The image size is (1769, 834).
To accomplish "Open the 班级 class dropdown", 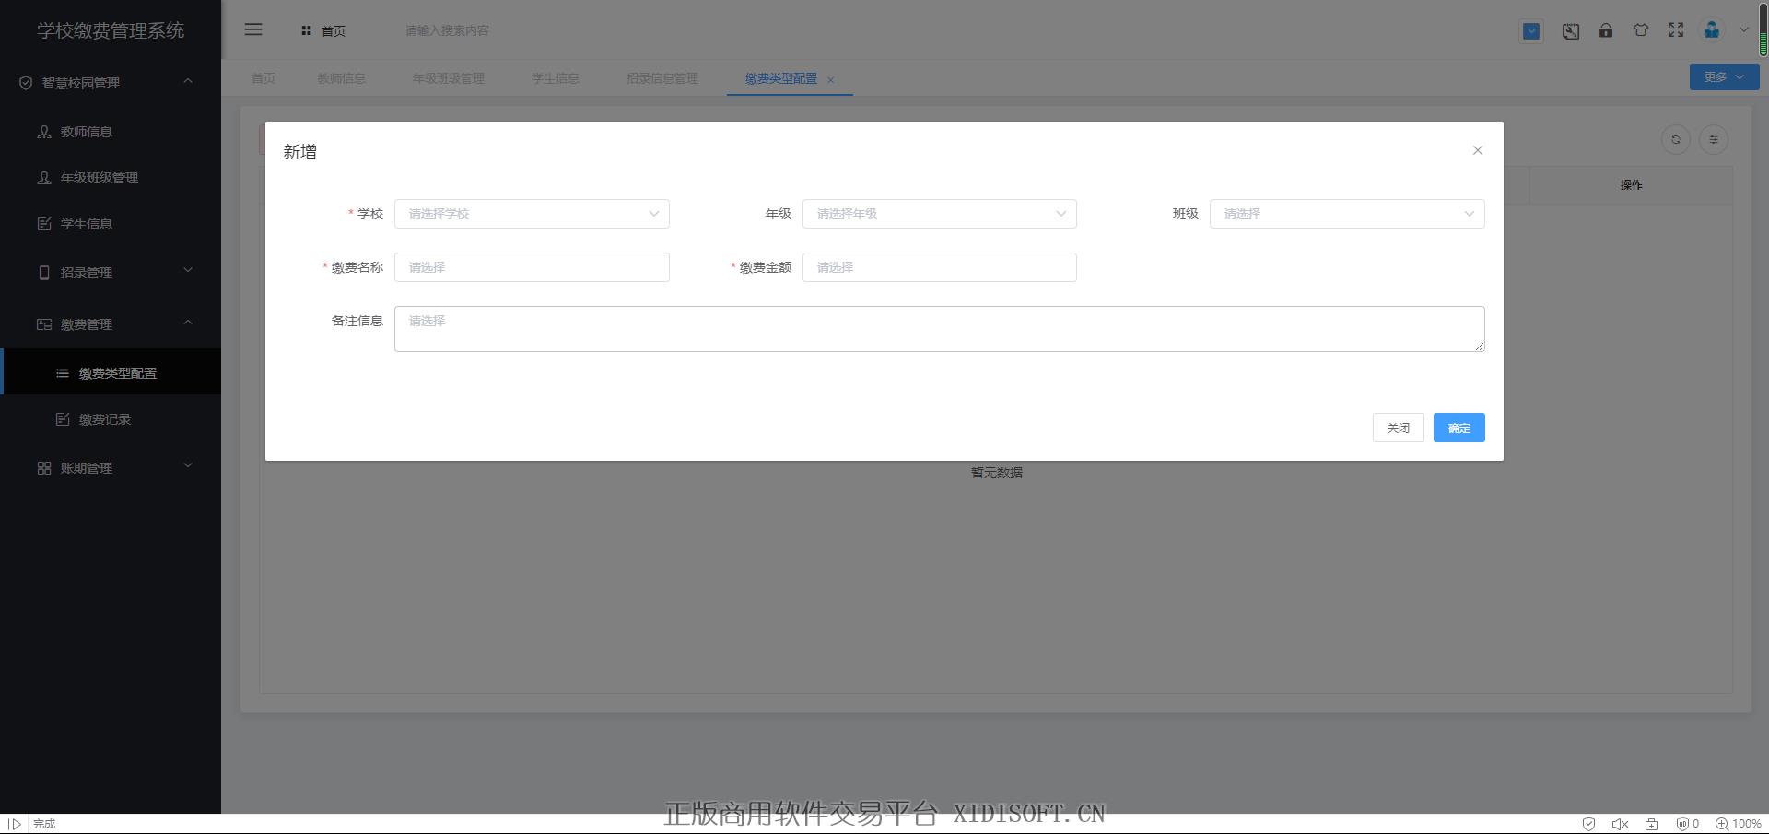I will [1347, 214].
